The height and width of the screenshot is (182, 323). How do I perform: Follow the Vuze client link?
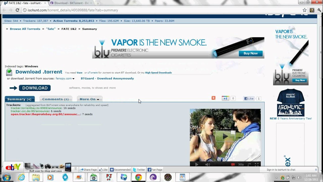point(79,73)
